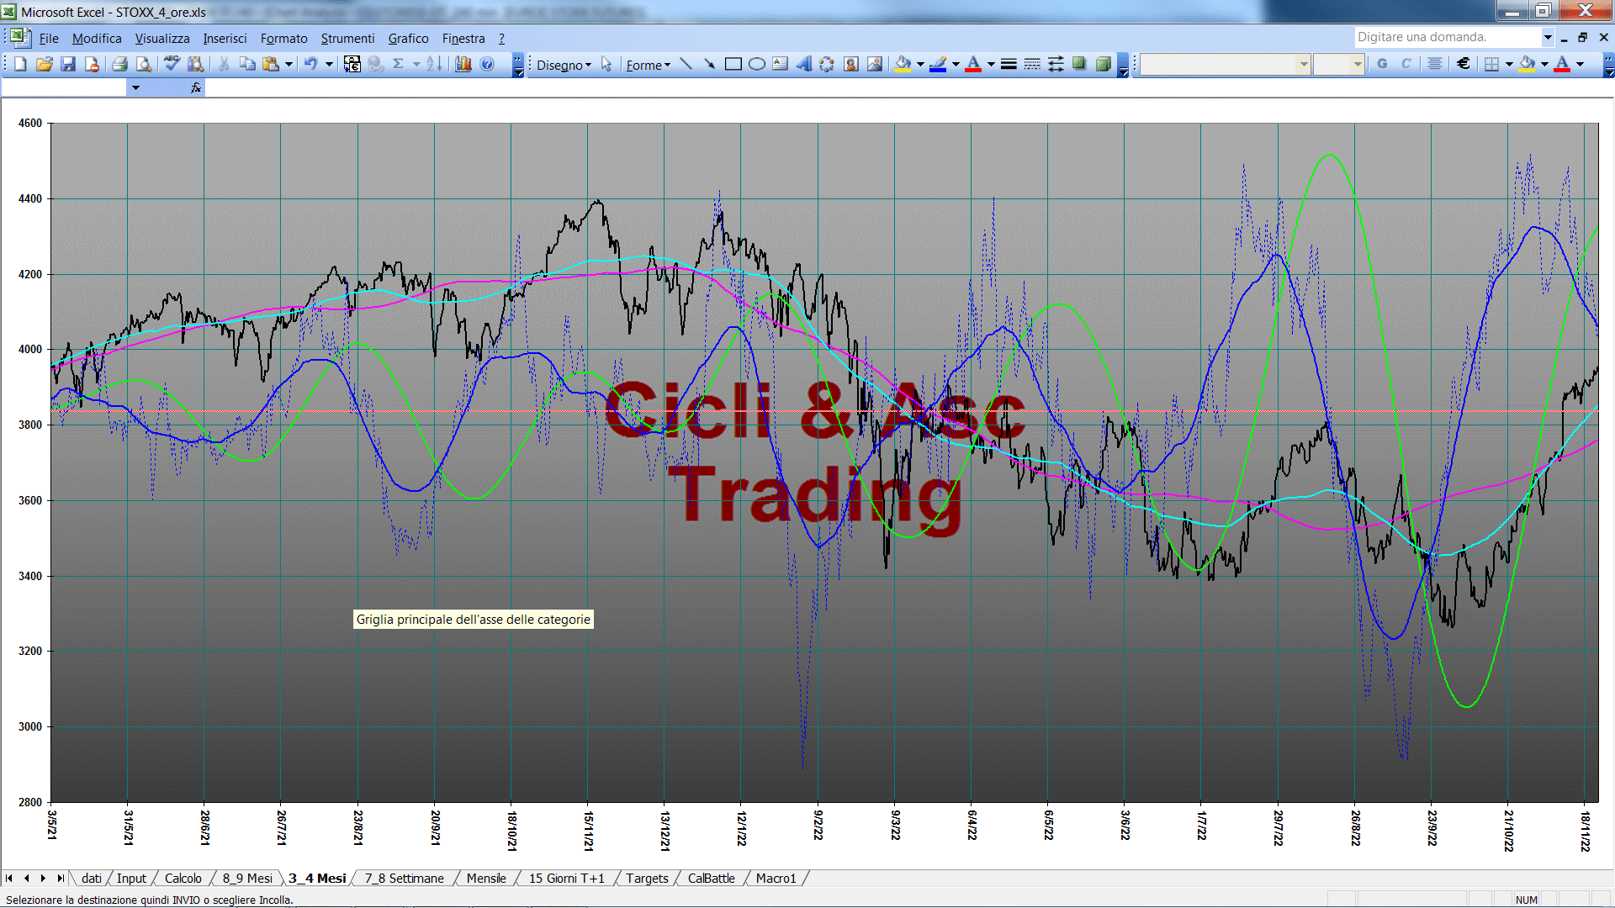Open the Modifica menu
This screenshot has height=908, width=1615.
point(97,39)
